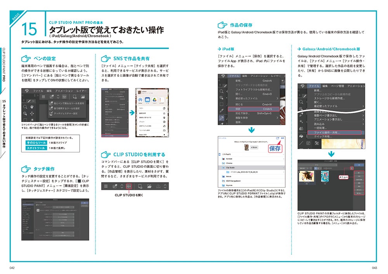Select the Zoom magnifier tool in pen settings screenshot

(x=25, y=107)
